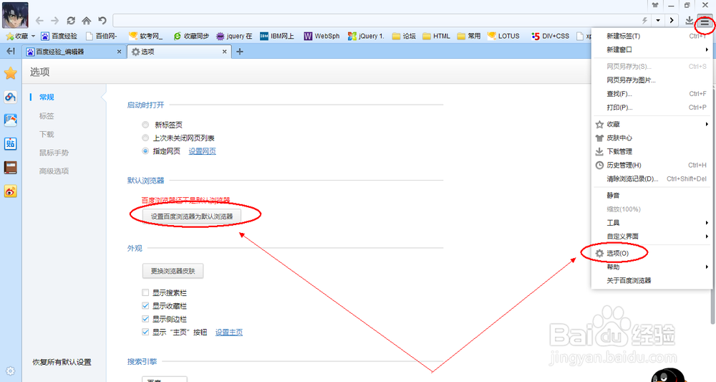Open the IBM网上 bookmark

coord(276,36)
